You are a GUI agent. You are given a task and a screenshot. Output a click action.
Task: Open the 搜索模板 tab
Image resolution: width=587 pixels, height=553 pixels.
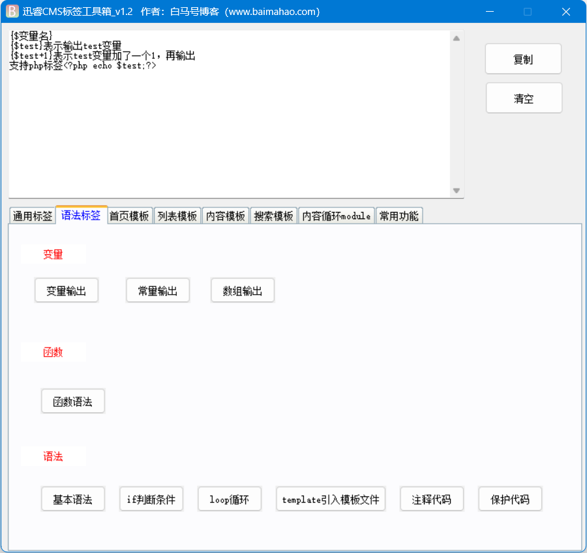[x=274, y=216]
